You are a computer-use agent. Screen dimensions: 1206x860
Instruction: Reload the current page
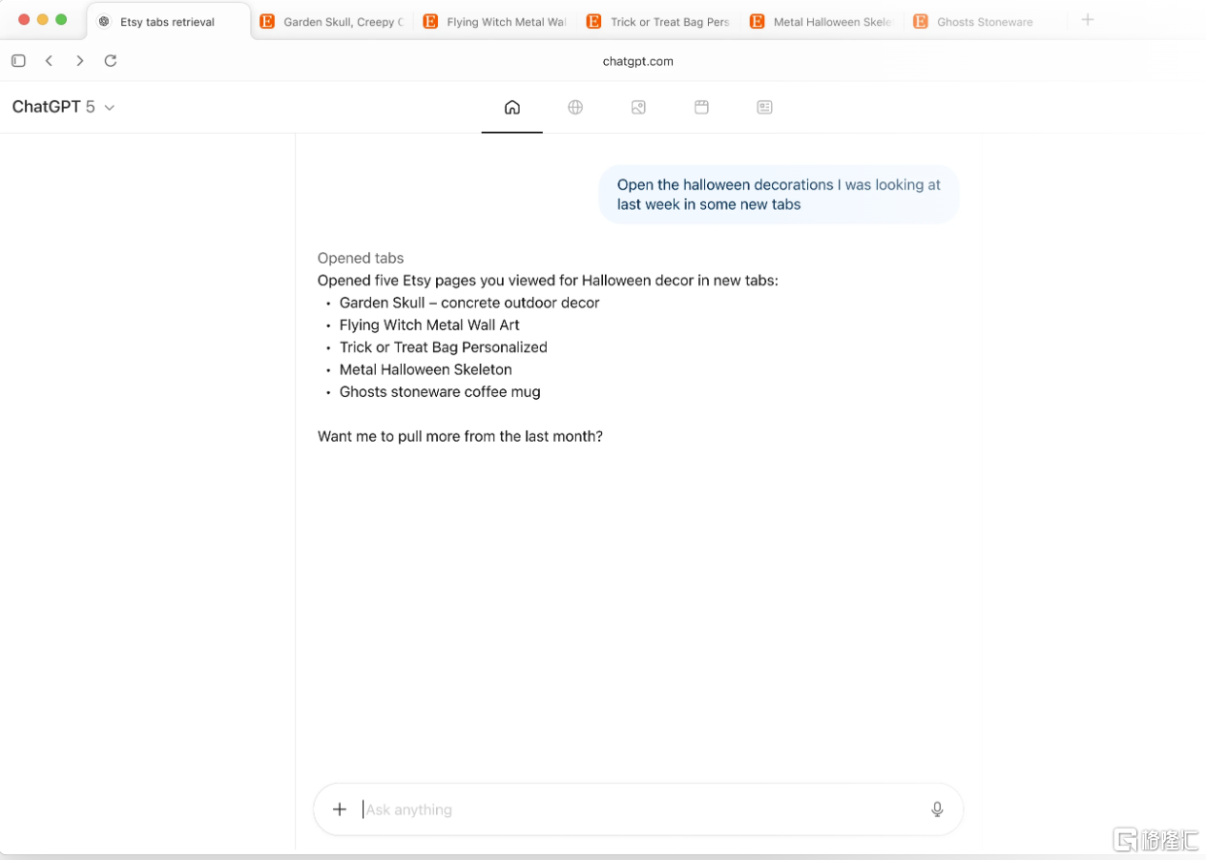[111, 61]
